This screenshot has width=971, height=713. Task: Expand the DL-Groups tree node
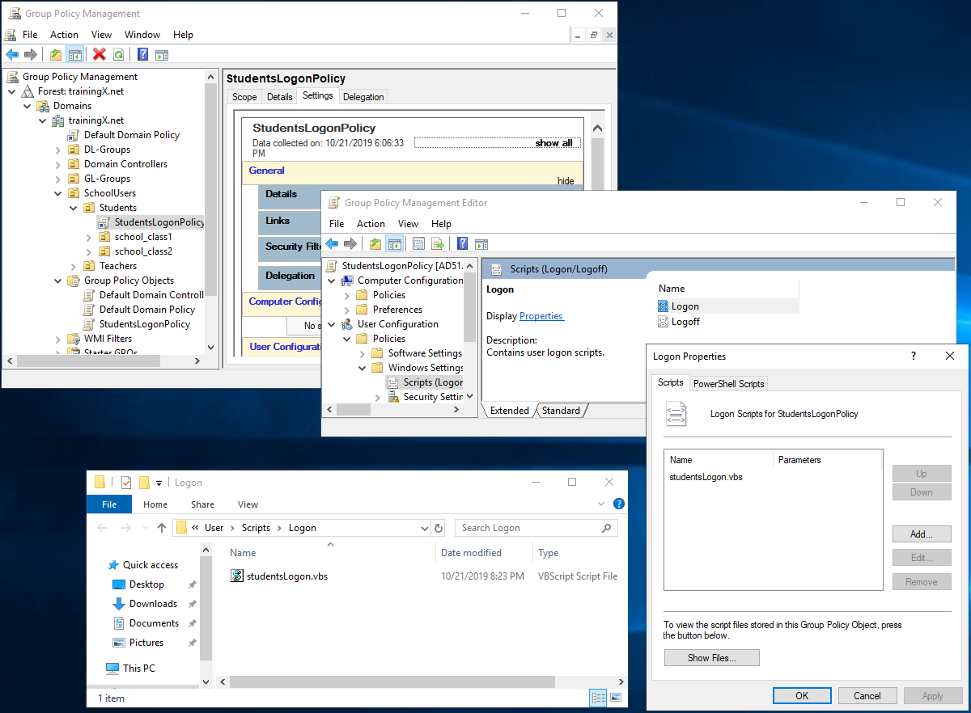[x=58, y=150]
